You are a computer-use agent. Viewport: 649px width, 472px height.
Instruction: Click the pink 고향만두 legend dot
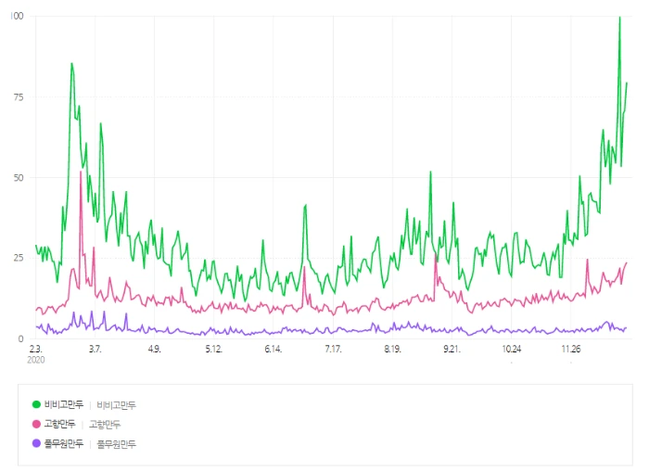[36, 424]
